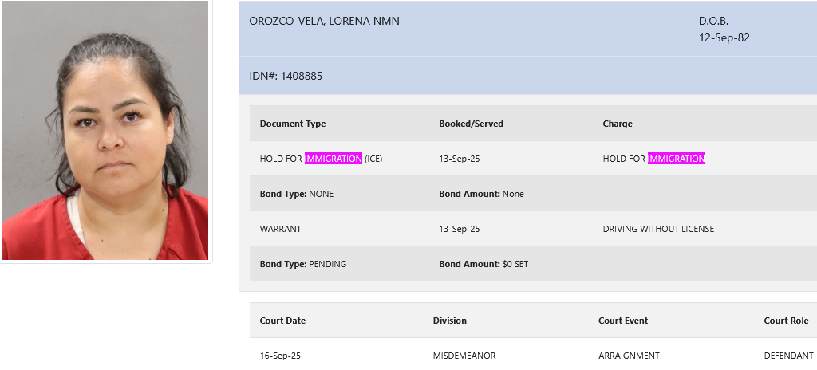
Task: Click Bond Type: NONE entry
Action: click(297, 194)
